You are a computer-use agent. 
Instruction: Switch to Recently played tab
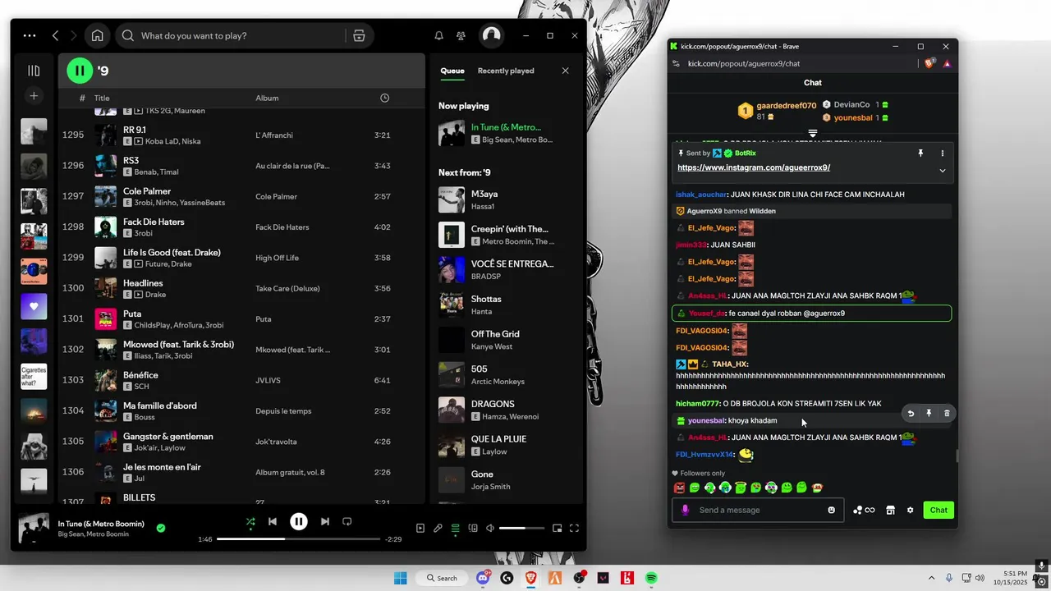(x=506, y=71)
